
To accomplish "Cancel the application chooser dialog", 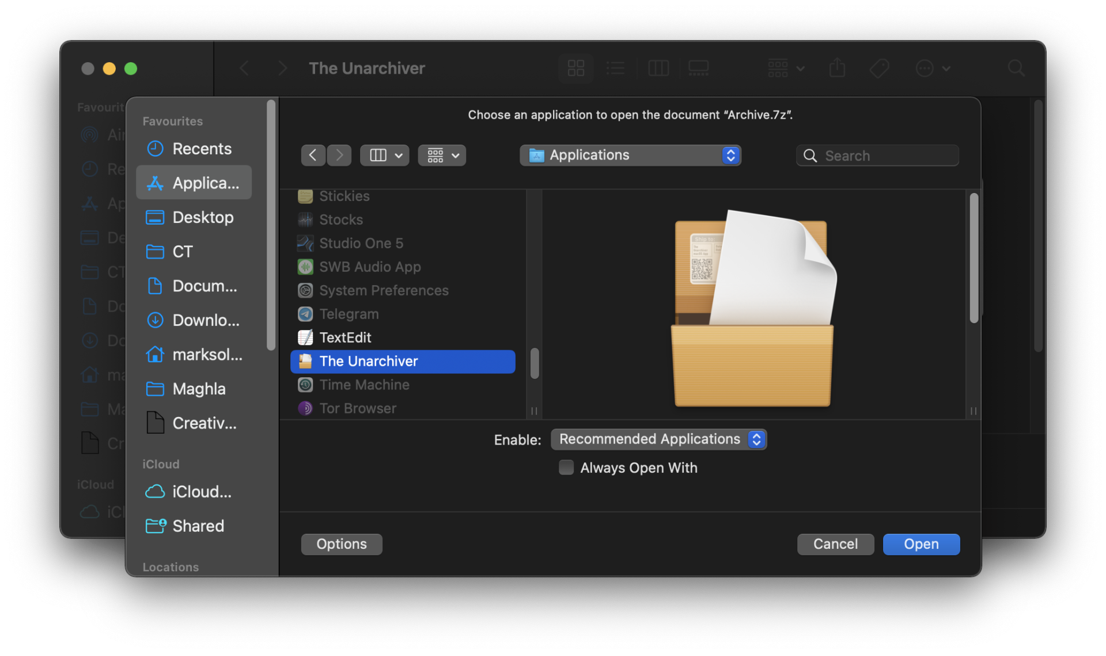I will click(835, 544).
